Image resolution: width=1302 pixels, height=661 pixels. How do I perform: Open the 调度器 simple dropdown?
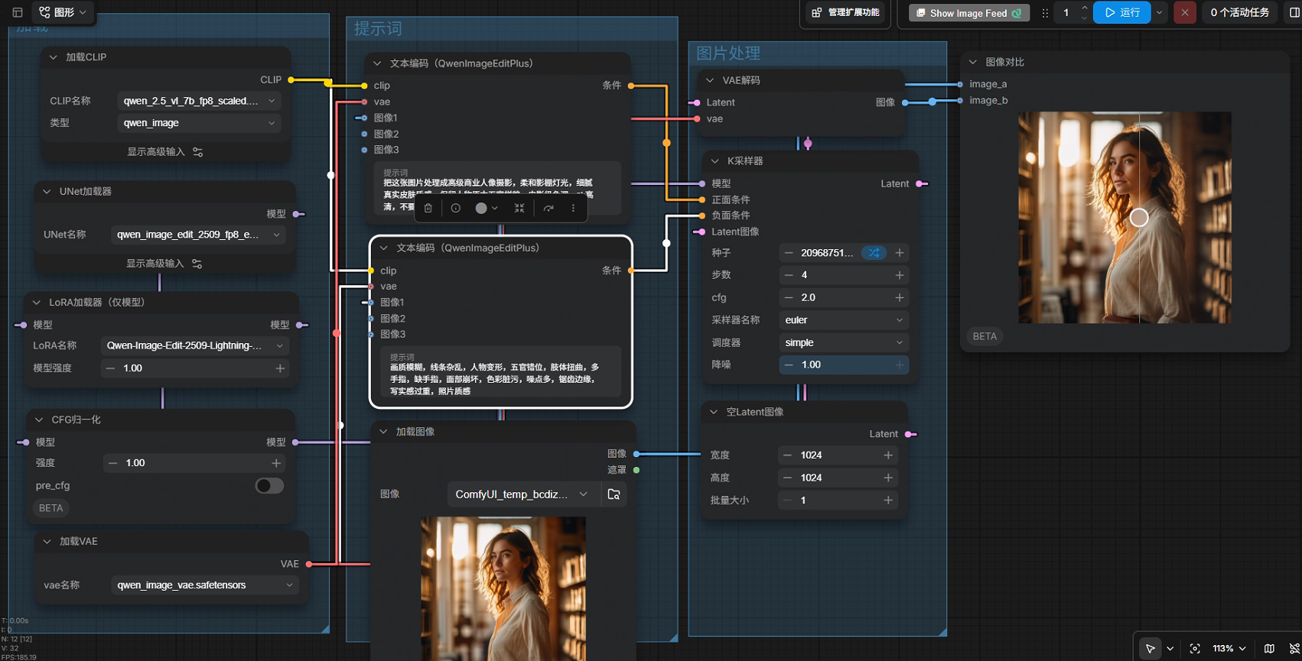pos(844,342)
